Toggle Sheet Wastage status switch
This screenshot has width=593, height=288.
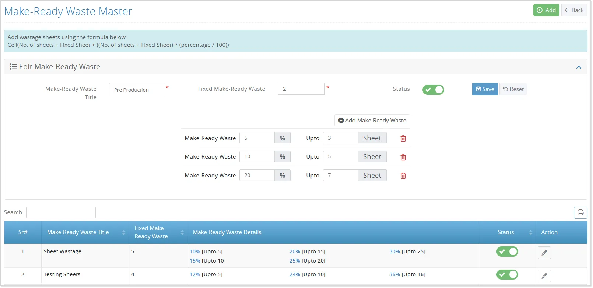pyautogui.click(x=507, y=252)
